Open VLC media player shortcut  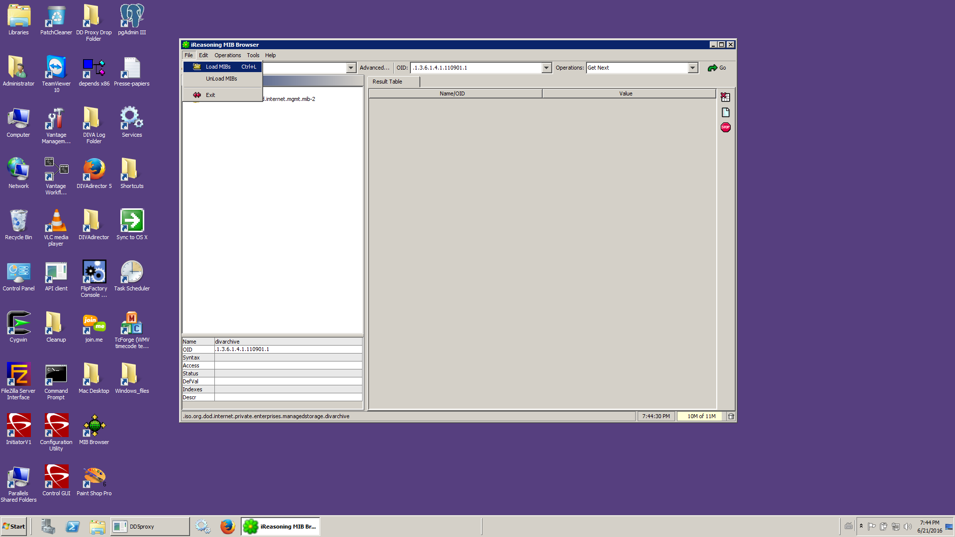point(56,228)
